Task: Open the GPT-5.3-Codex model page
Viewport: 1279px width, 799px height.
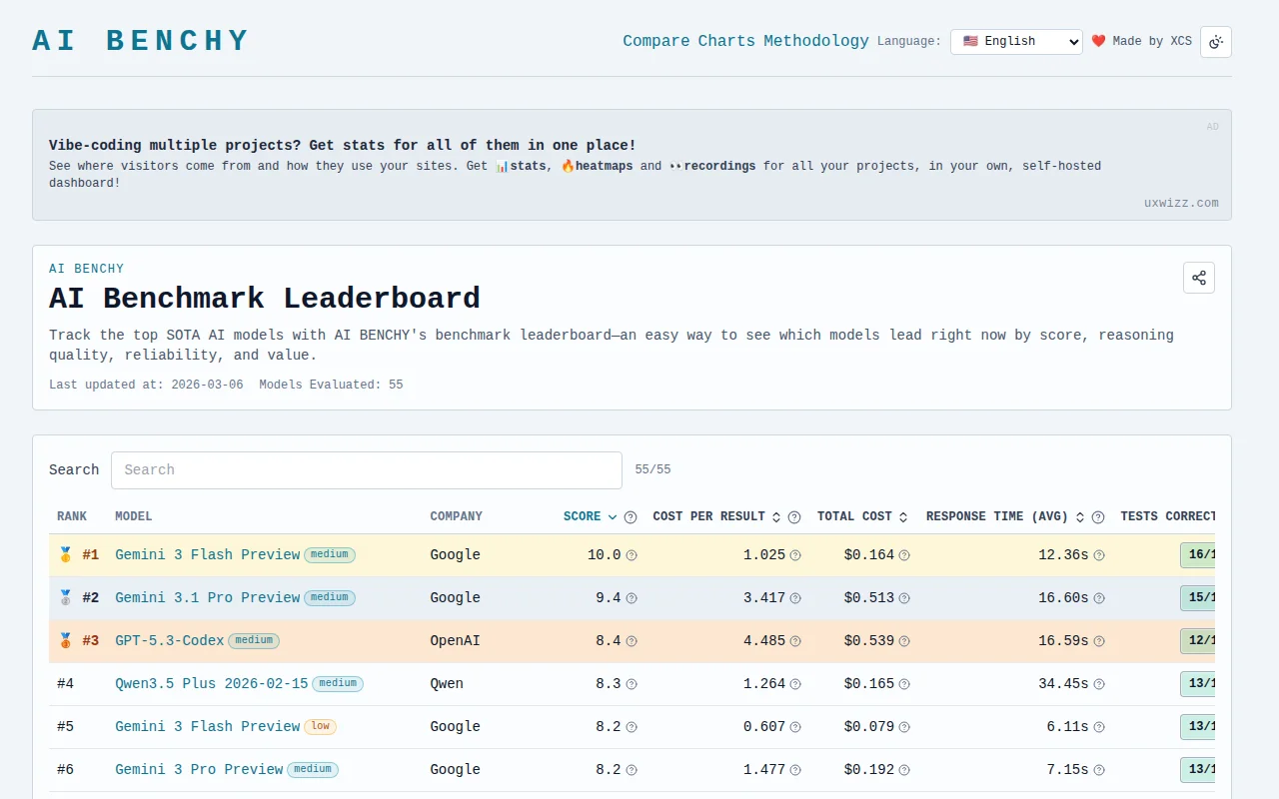Action: (170, 641)
